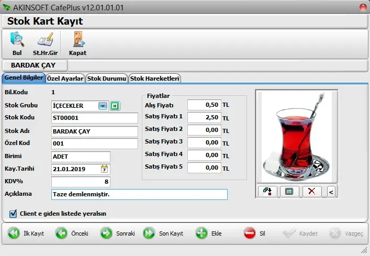Toggle Client e giden listede yeralsın checkbox

click(x=13, y=214)
